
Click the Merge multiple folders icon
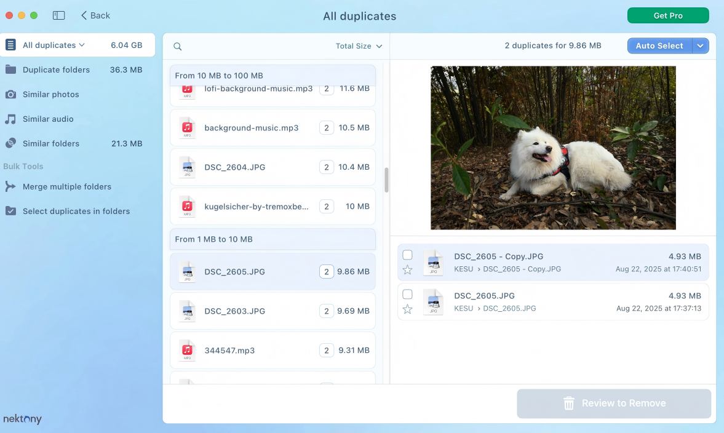pos(10,186)
